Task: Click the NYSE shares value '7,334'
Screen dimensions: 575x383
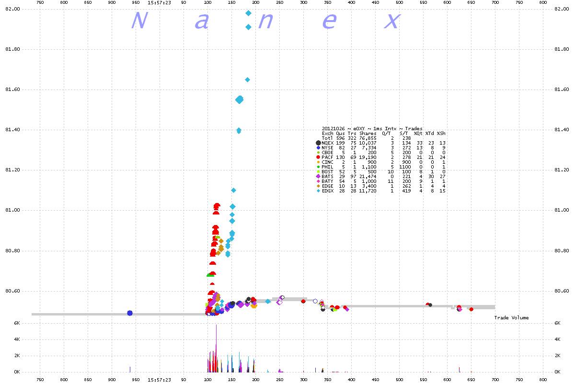Action: [369, 147]
